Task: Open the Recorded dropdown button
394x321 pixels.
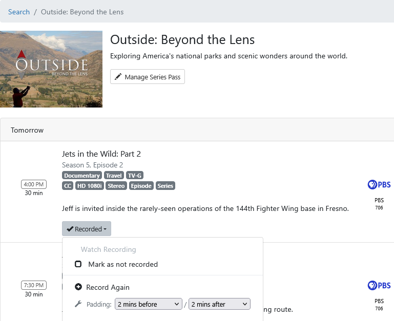Action: click(x=87, y=229)
